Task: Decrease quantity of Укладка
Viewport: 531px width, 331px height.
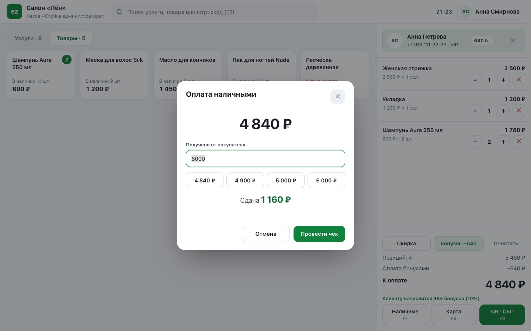Action: click(475, 111)
